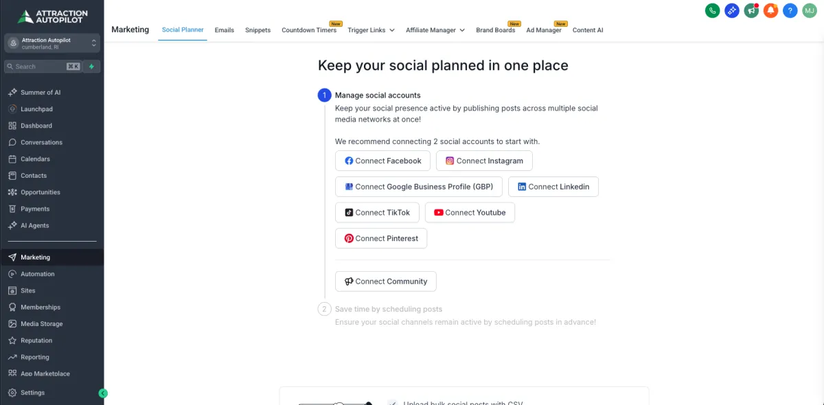Toggle the upload bulk posts CSV checkbox
The image size is (824, 405).
(392, 403)
